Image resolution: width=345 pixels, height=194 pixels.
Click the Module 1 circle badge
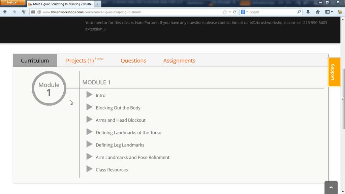(49, 88)
